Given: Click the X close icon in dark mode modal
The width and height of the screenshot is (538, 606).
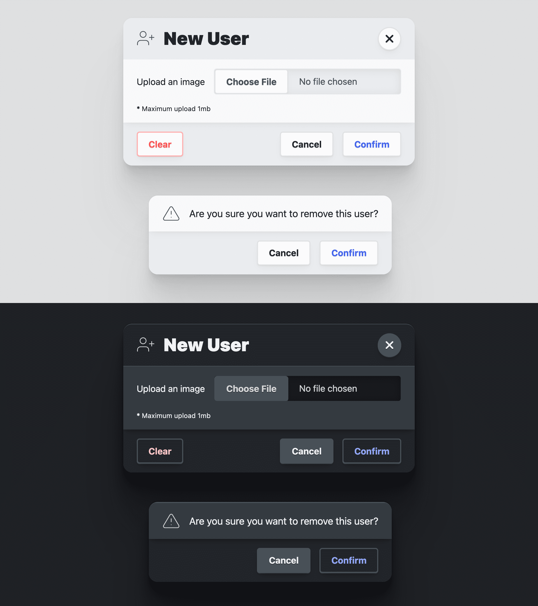Looking at the screenshot, I should tap(389, 345).
